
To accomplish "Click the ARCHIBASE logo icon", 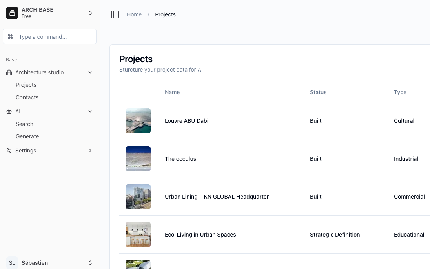I will point(12,13).
